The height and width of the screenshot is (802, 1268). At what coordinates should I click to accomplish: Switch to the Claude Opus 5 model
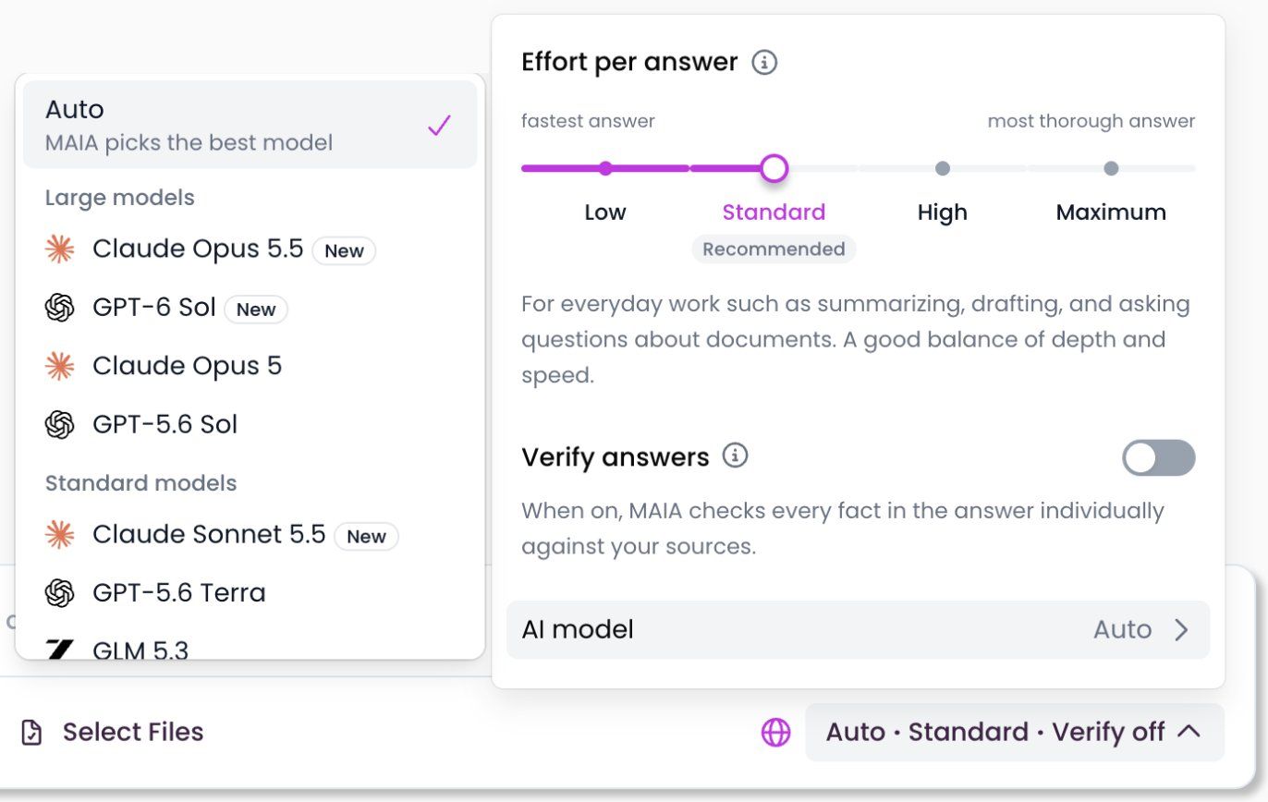(x=250, y=366)
